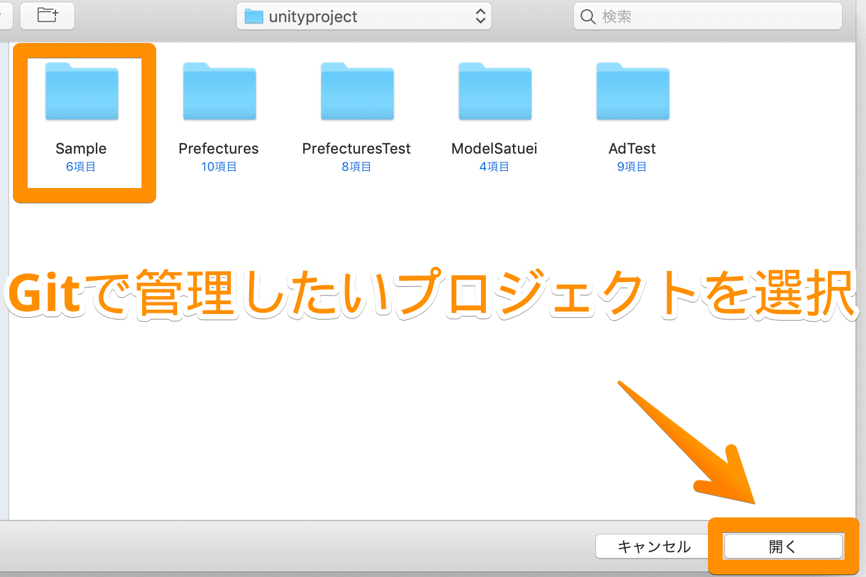Click the PrefecturesTest folder name

coord(356,149)
